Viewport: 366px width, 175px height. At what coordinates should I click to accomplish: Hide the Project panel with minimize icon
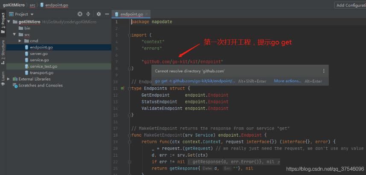[106, 14]
